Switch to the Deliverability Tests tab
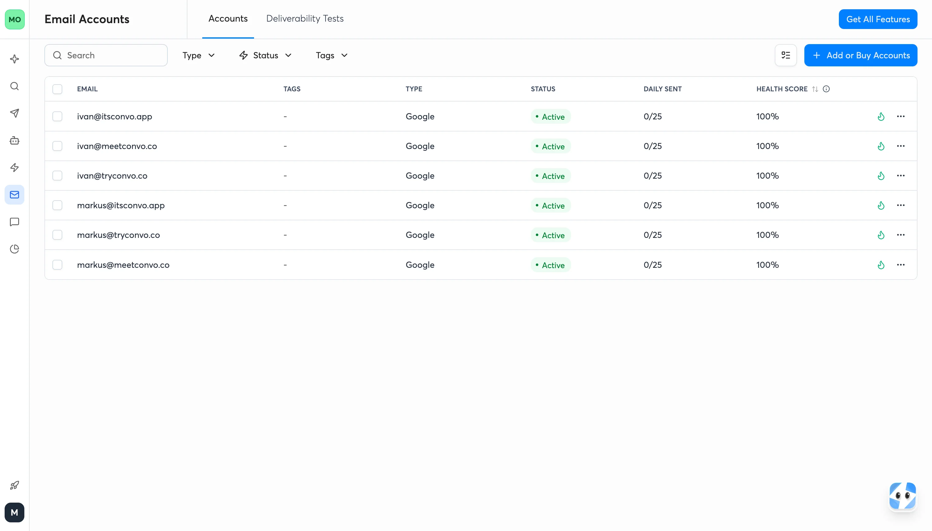 pyautogui.click(x=305, y=19)
